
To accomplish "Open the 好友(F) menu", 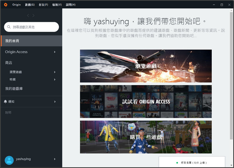I will pos(43,4).
